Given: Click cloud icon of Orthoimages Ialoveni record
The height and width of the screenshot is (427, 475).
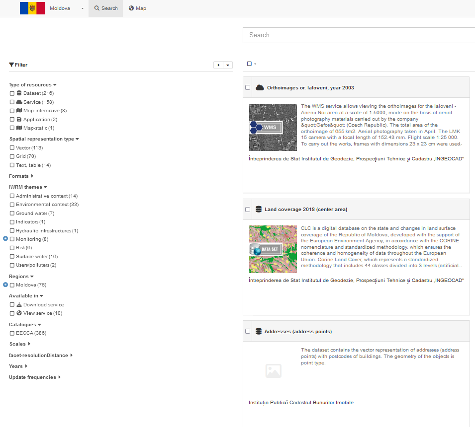Looking at the screenshot, I should tap(260, 88).
